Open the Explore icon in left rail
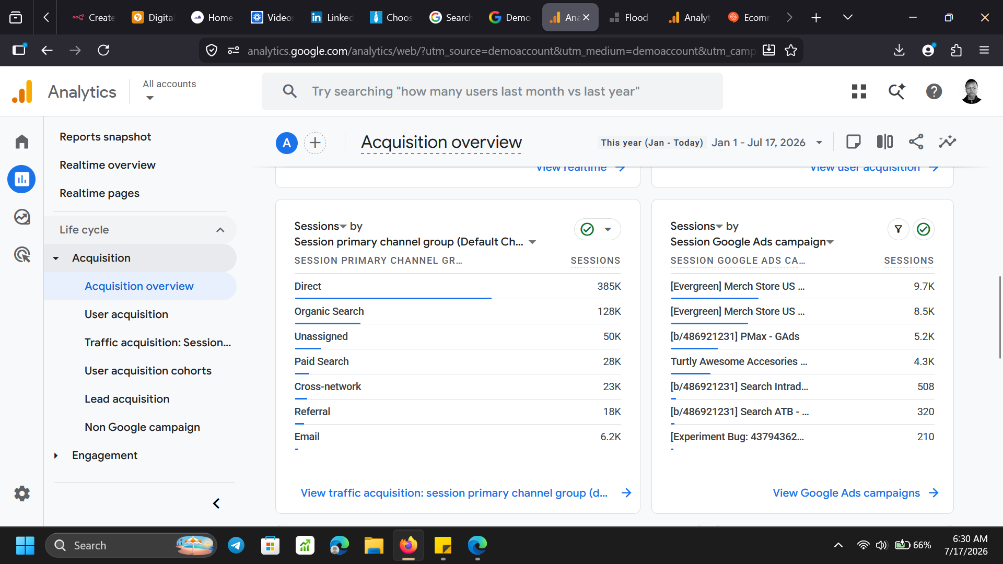This screenshot has width=1003, height=564. 22,217
